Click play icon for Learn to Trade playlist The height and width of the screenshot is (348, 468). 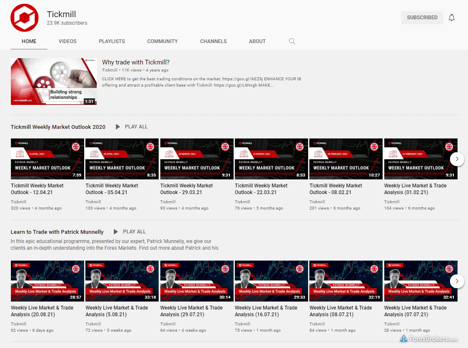[x=116, y=232]
